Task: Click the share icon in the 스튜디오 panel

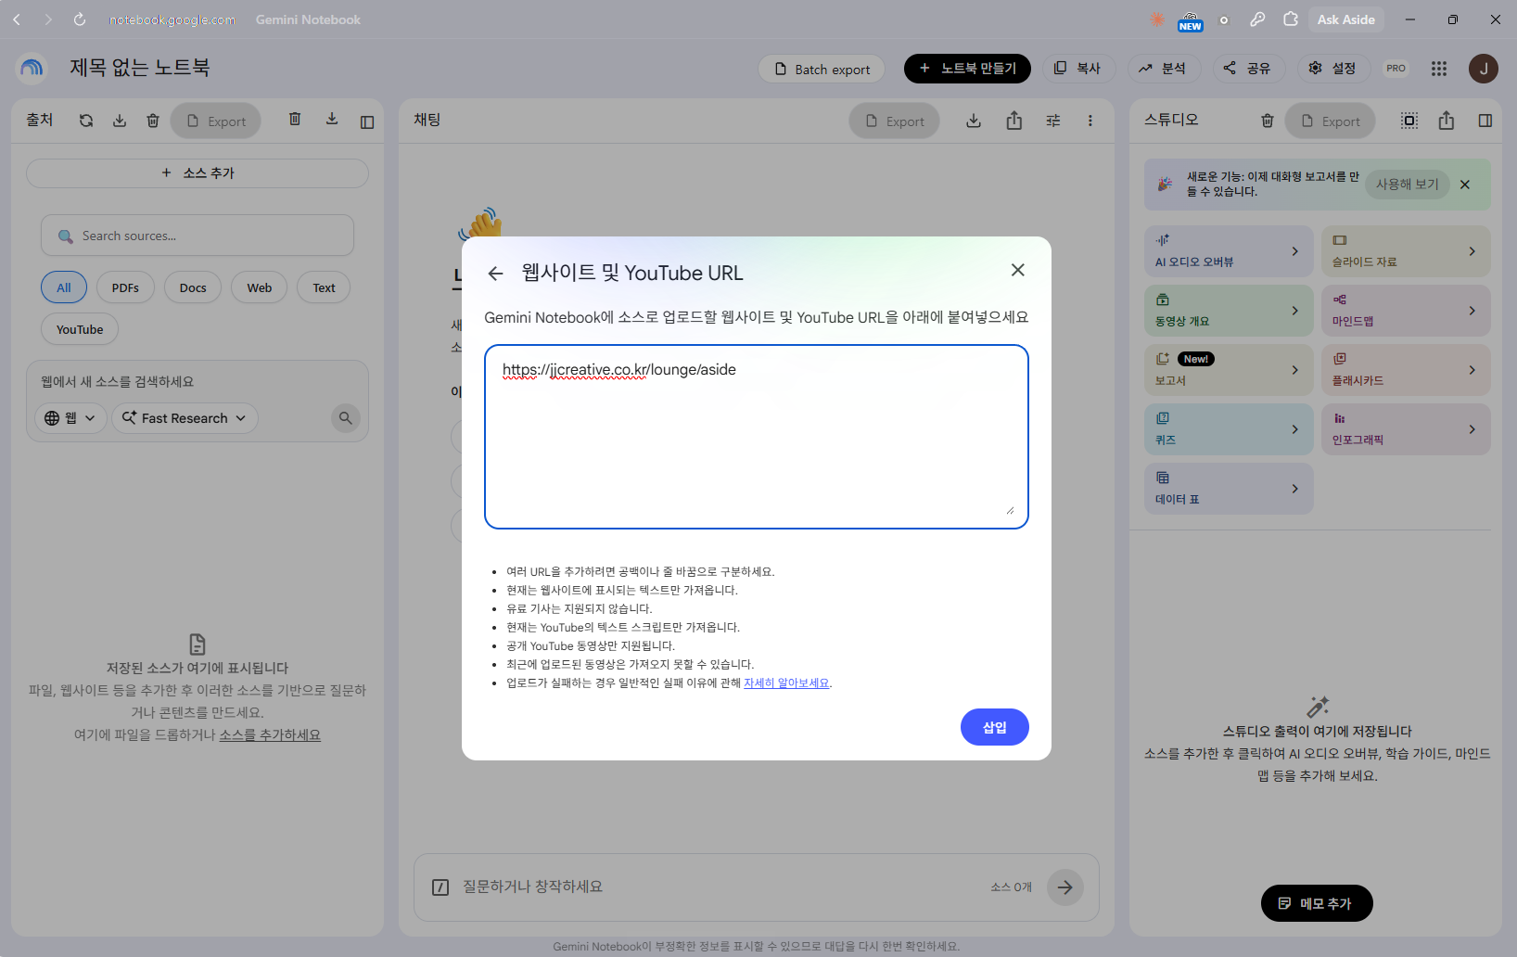Action: click(x=1447, y=121)
